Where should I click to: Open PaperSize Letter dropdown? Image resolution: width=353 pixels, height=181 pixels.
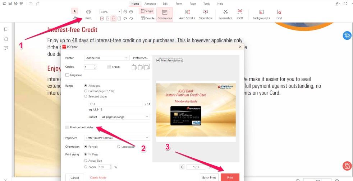[117, 138]
